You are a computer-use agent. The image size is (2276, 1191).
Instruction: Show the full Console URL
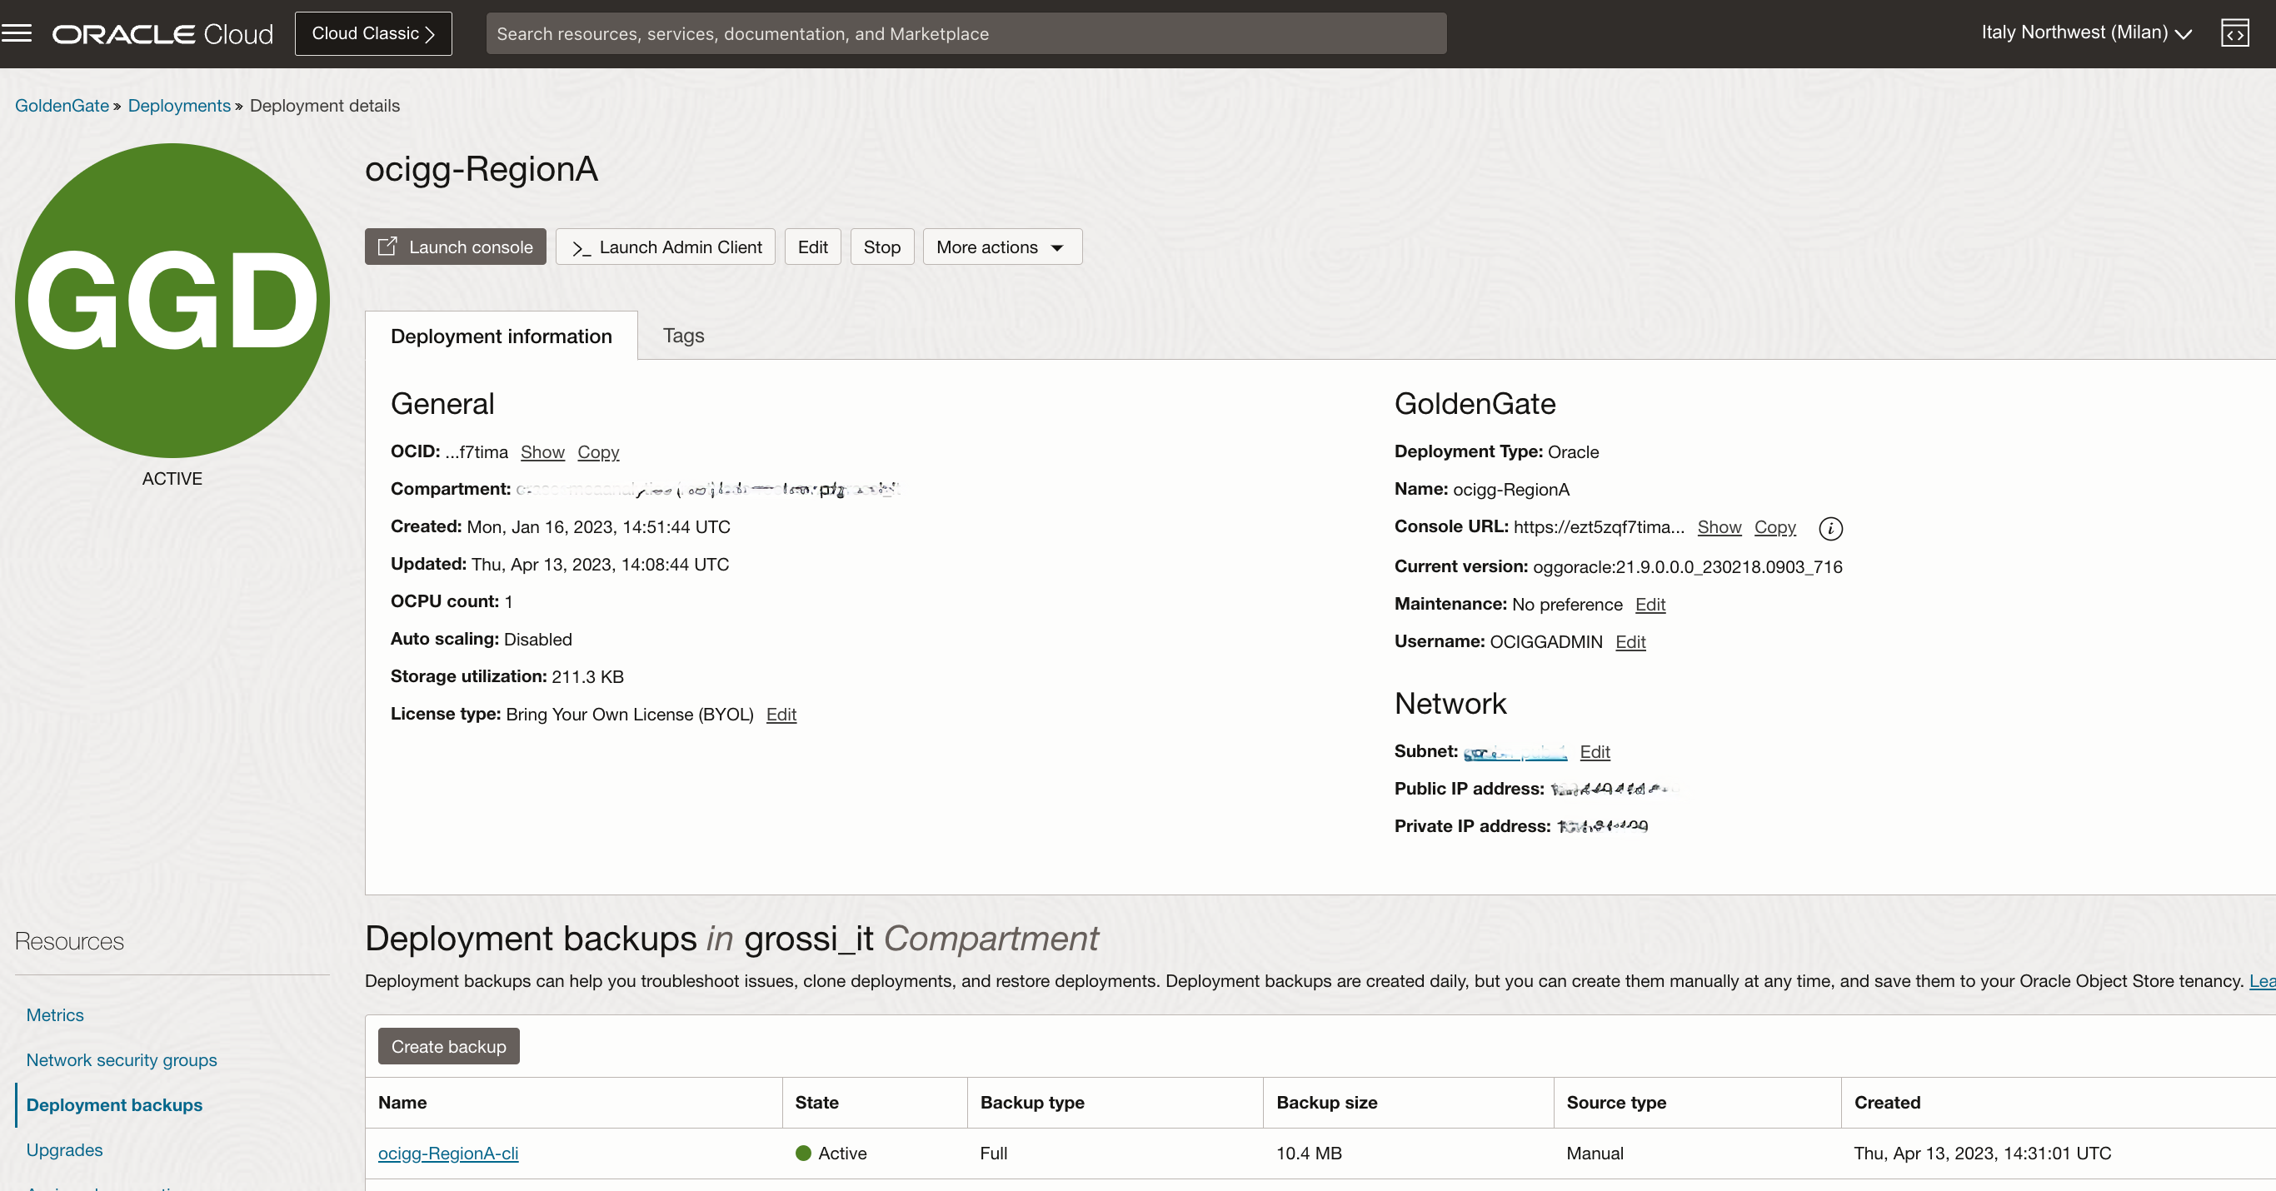point(1719,527)
